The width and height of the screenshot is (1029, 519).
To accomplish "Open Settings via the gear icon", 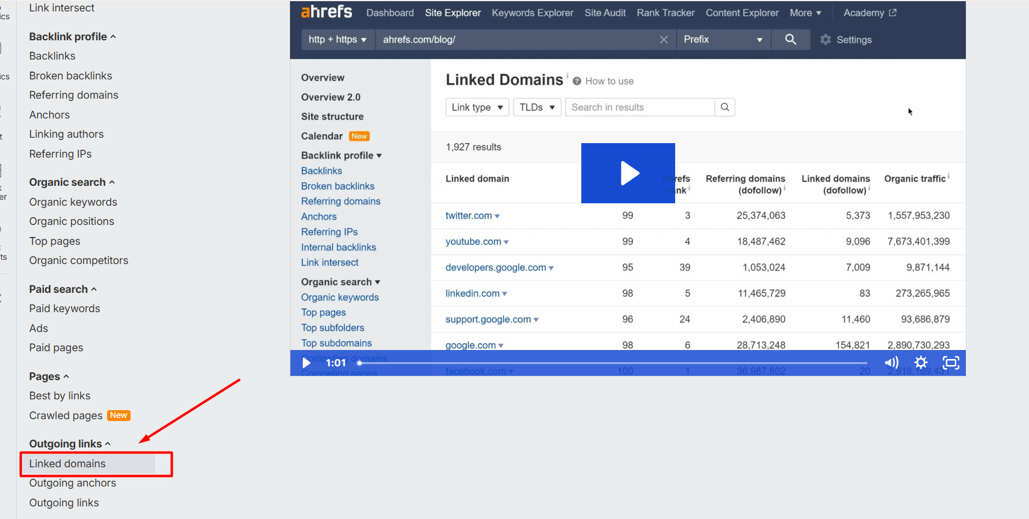I will click(x=826, y=40).
